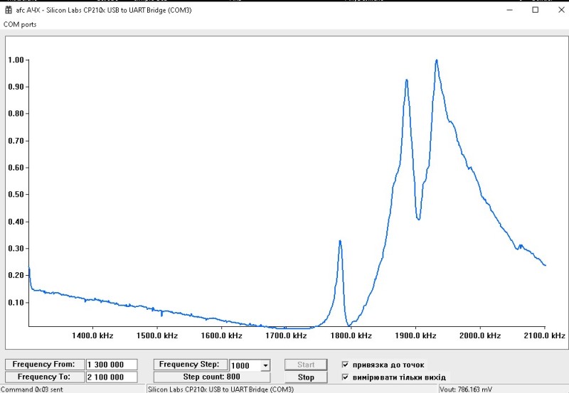This screenshot has height=393, width=569.
Task: Expand the Frequency Step dropdown arrow
Action: click(265, 365)
